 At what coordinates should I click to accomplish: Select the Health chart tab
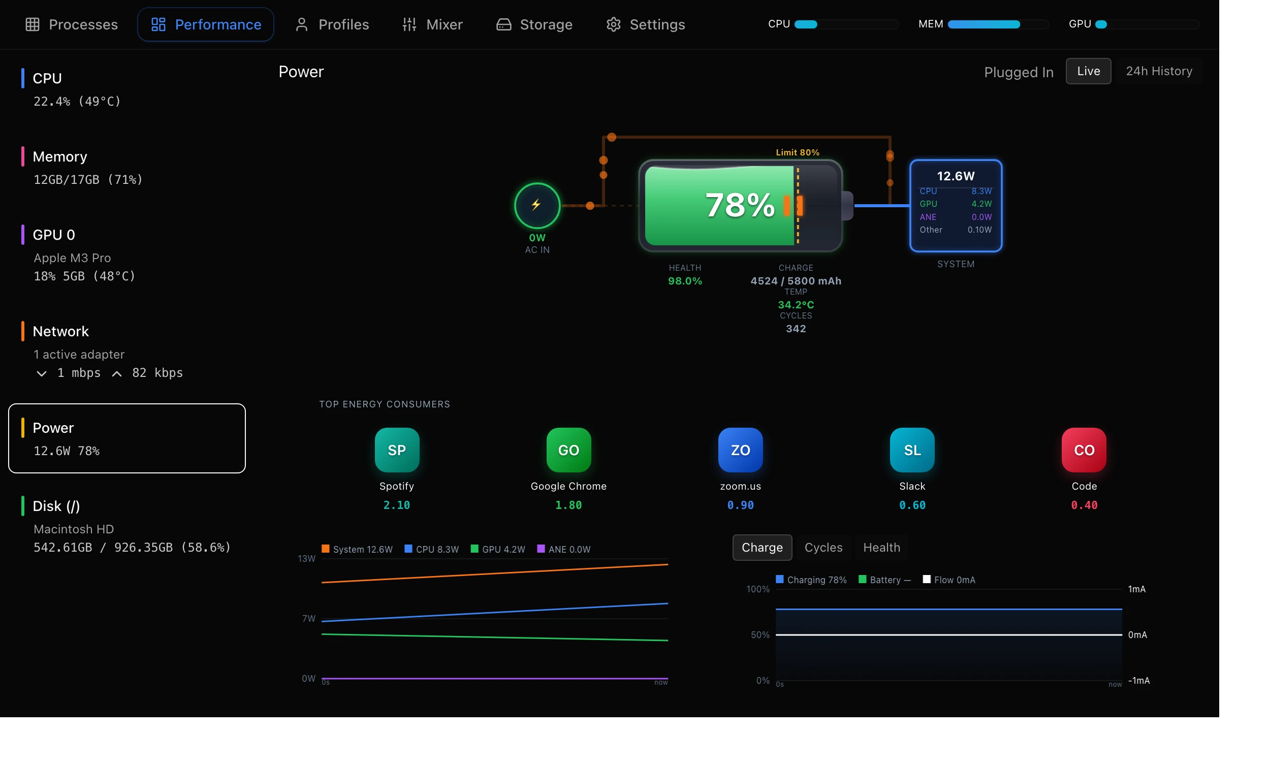[881, 548]
